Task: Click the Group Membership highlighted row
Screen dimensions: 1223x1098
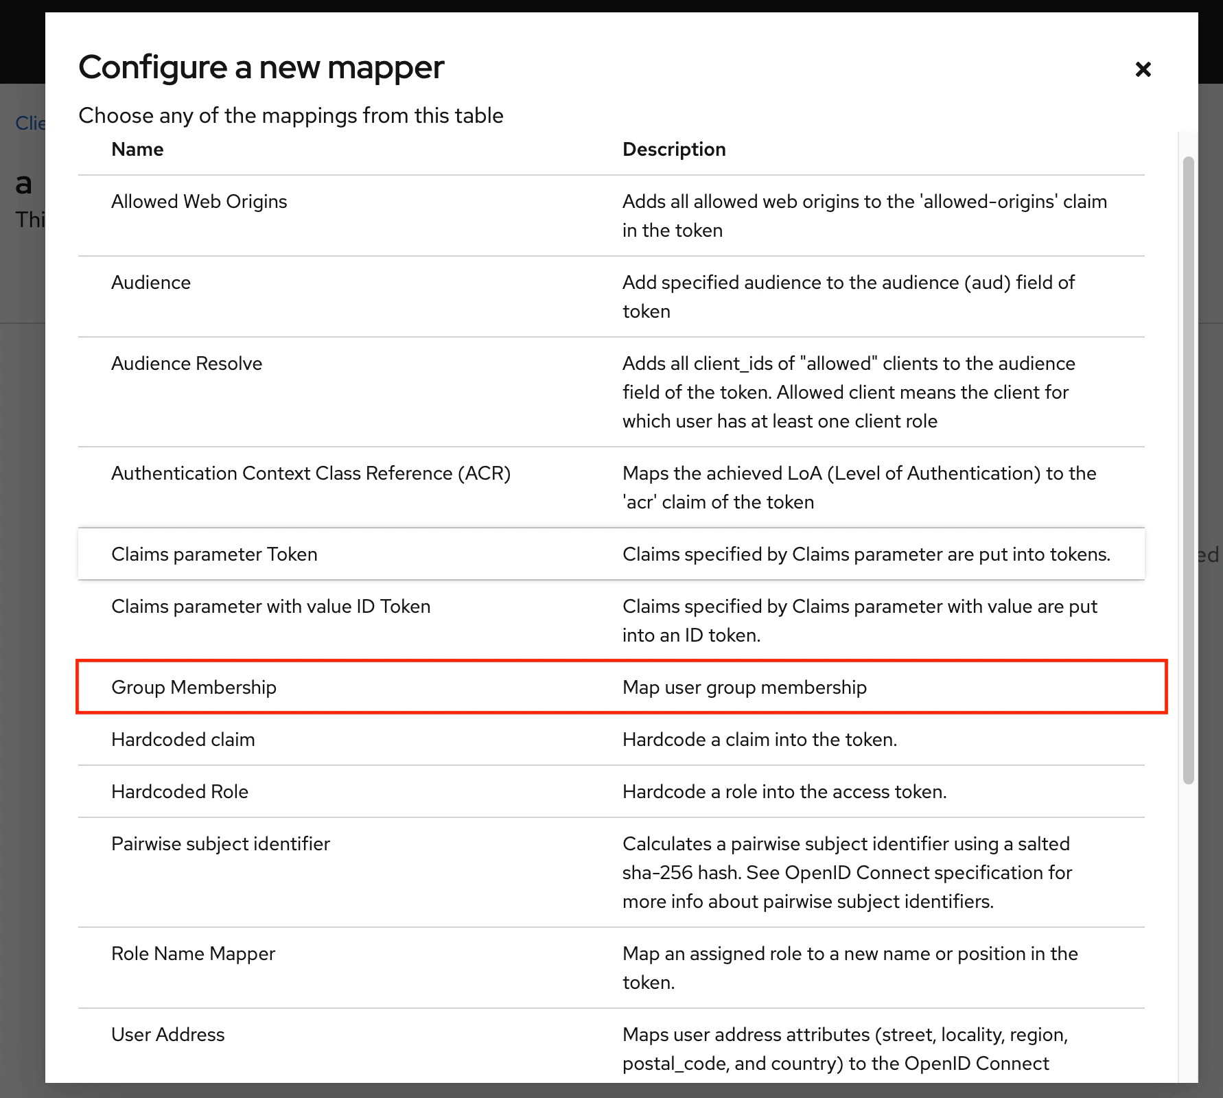Action: coord(618,687)
